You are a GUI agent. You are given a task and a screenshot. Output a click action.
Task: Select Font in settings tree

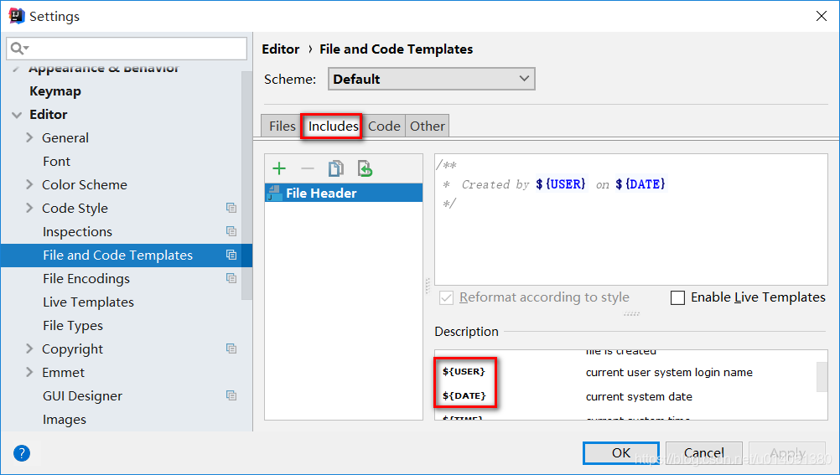coord(56,161)
